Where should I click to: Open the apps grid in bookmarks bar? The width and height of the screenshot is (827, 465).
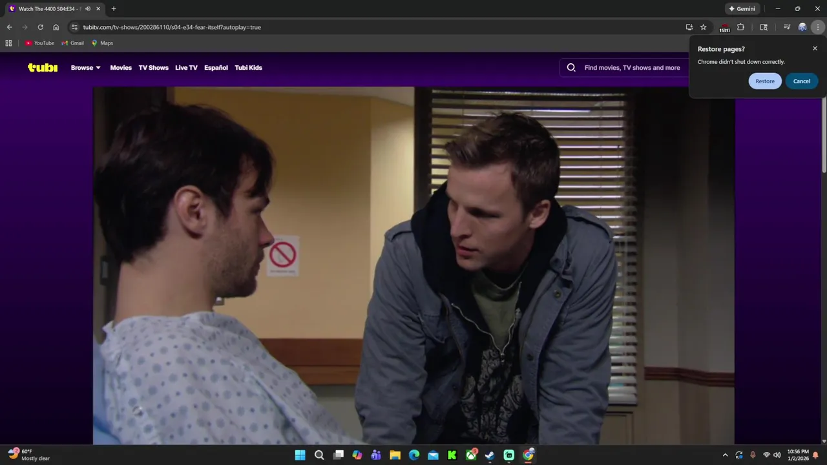point(8,43)
